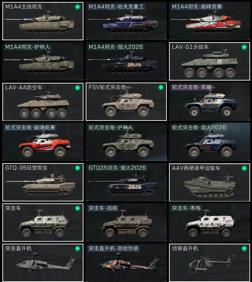Select the 侦察直升机 scout helicopter card
The width and height of the screenshot is (252, 282).
pyautogui.click(x=210, y=263)
